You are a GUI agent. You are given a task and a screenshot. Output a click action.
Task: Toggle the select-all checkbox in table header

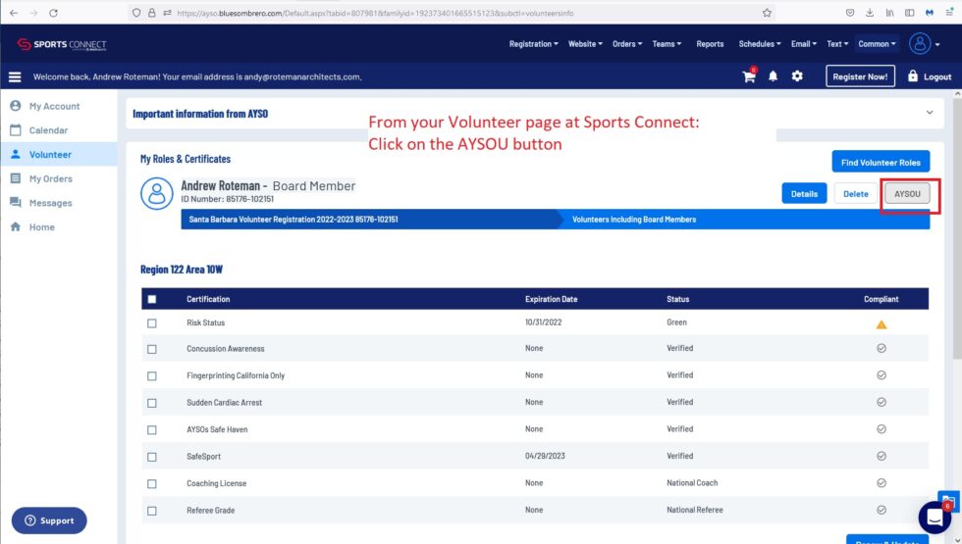click(x=151, y=299)
